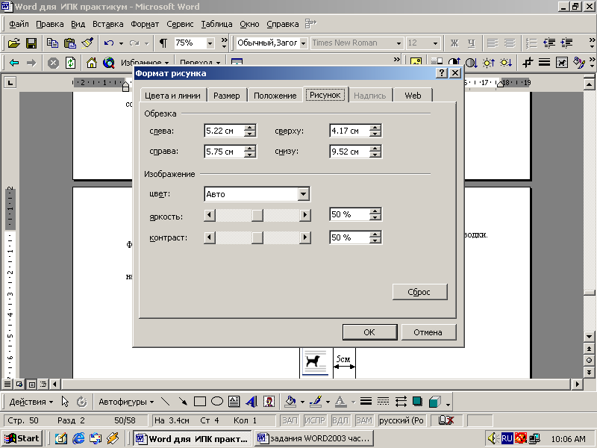Click the Select Objects pointer icon
Screen dimensions: 597x448
coord(65,402)
